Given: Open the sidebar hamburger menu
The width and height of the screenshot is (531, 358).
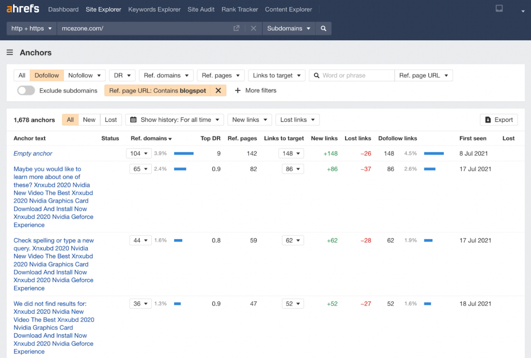Looking at the screenshot, I should click(x=10, y=52).
